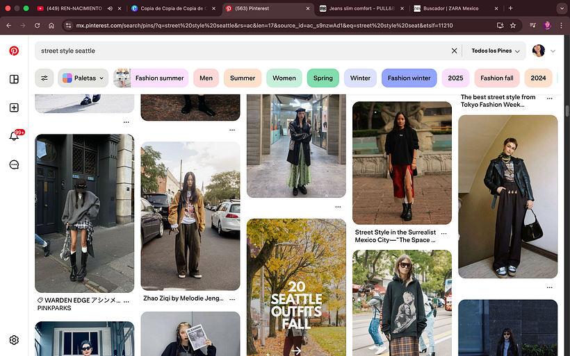Toggle the Women filter chip

click(x=284, y=78)
